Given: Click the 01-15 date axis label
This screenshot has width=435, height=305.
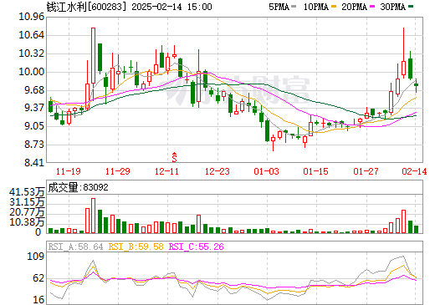Looking at the screenshot, I should coord(315,171).
